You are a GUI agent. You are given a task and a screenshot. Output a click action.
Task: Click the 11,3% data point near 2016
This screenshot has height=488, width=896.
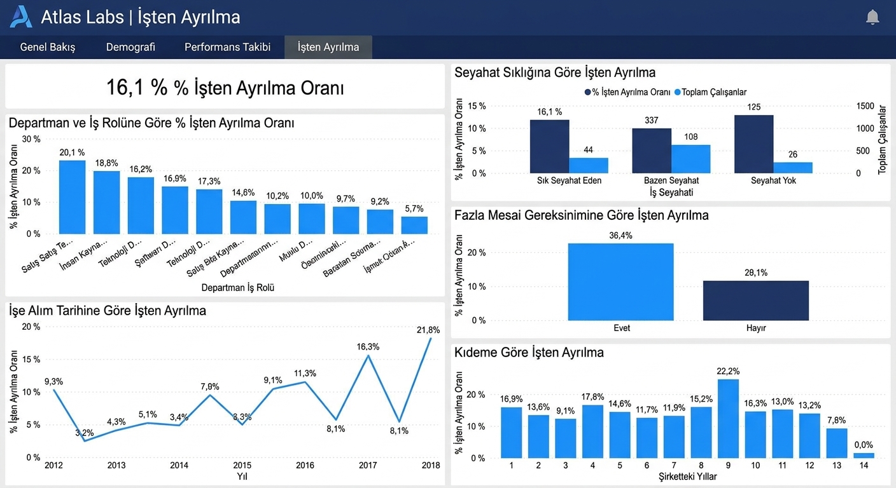tap(305, 382)
